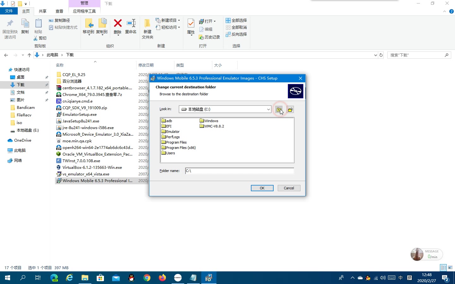Select the Program Files (x86) folder
This screenshot has width=455, height=284.
tap(179, 148)
